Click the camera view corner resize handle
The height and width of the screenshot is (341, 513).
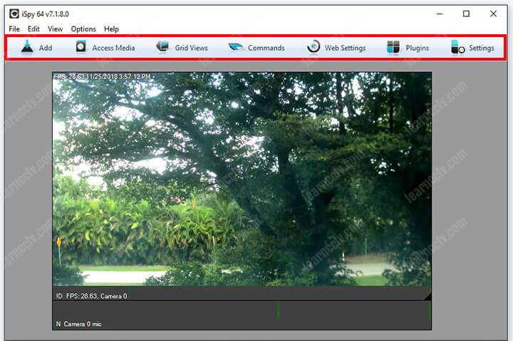427,296
